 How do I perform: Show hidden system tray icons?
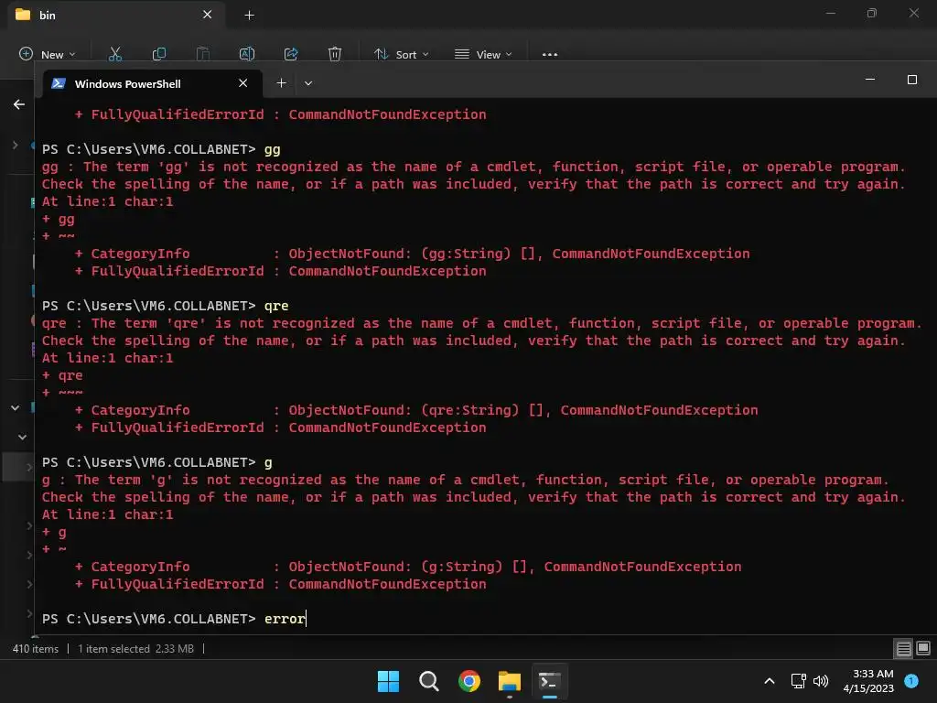pyautogui.click(x=770, y=681)
